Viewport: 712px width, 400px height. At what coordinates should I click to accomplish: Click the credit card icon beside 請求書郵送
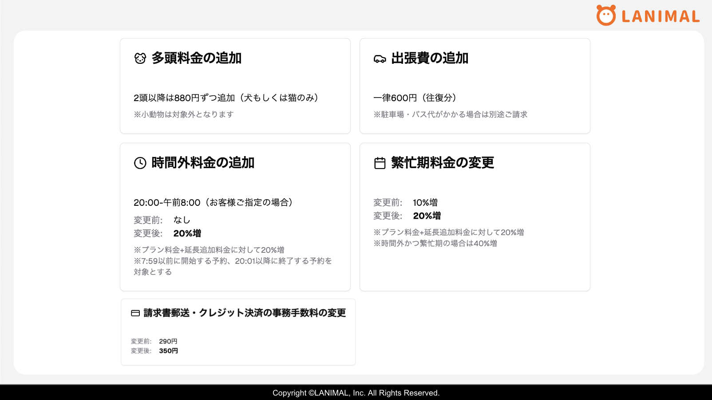click(x=135, y=314)
